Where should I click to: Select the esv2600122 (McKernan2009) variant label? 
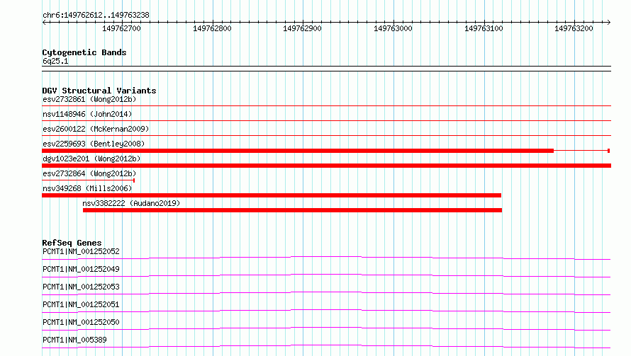tap(96, 129)
